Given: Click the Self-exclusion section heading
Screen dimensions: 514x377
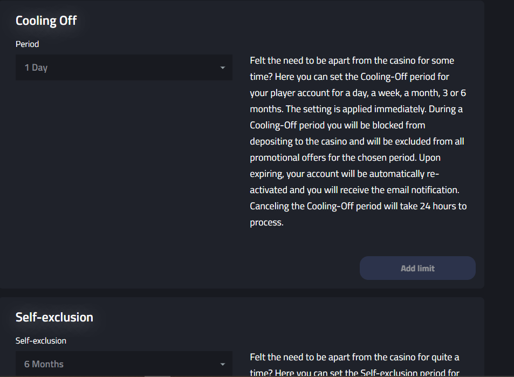Looking at the screenshot, I should click(54, 317).
